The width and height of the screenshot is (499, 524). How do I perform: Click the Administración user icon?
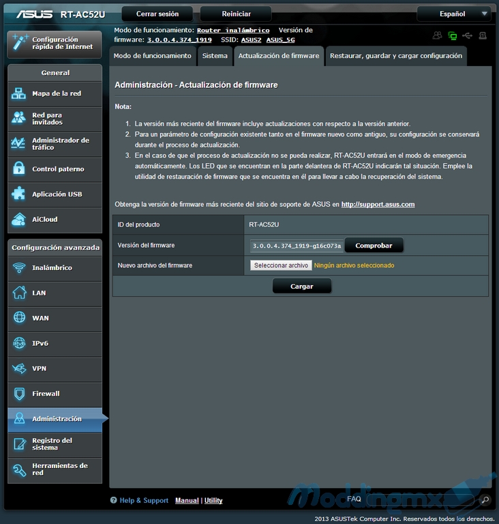(x=19, y=418)
